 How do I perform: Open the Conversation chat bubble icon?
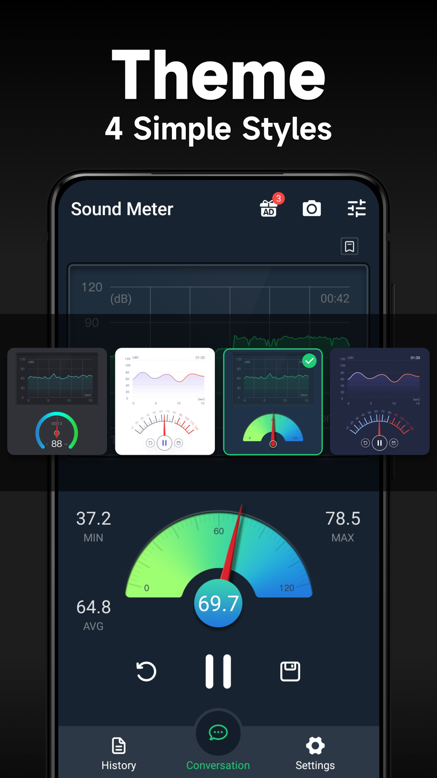coord(218,733)
